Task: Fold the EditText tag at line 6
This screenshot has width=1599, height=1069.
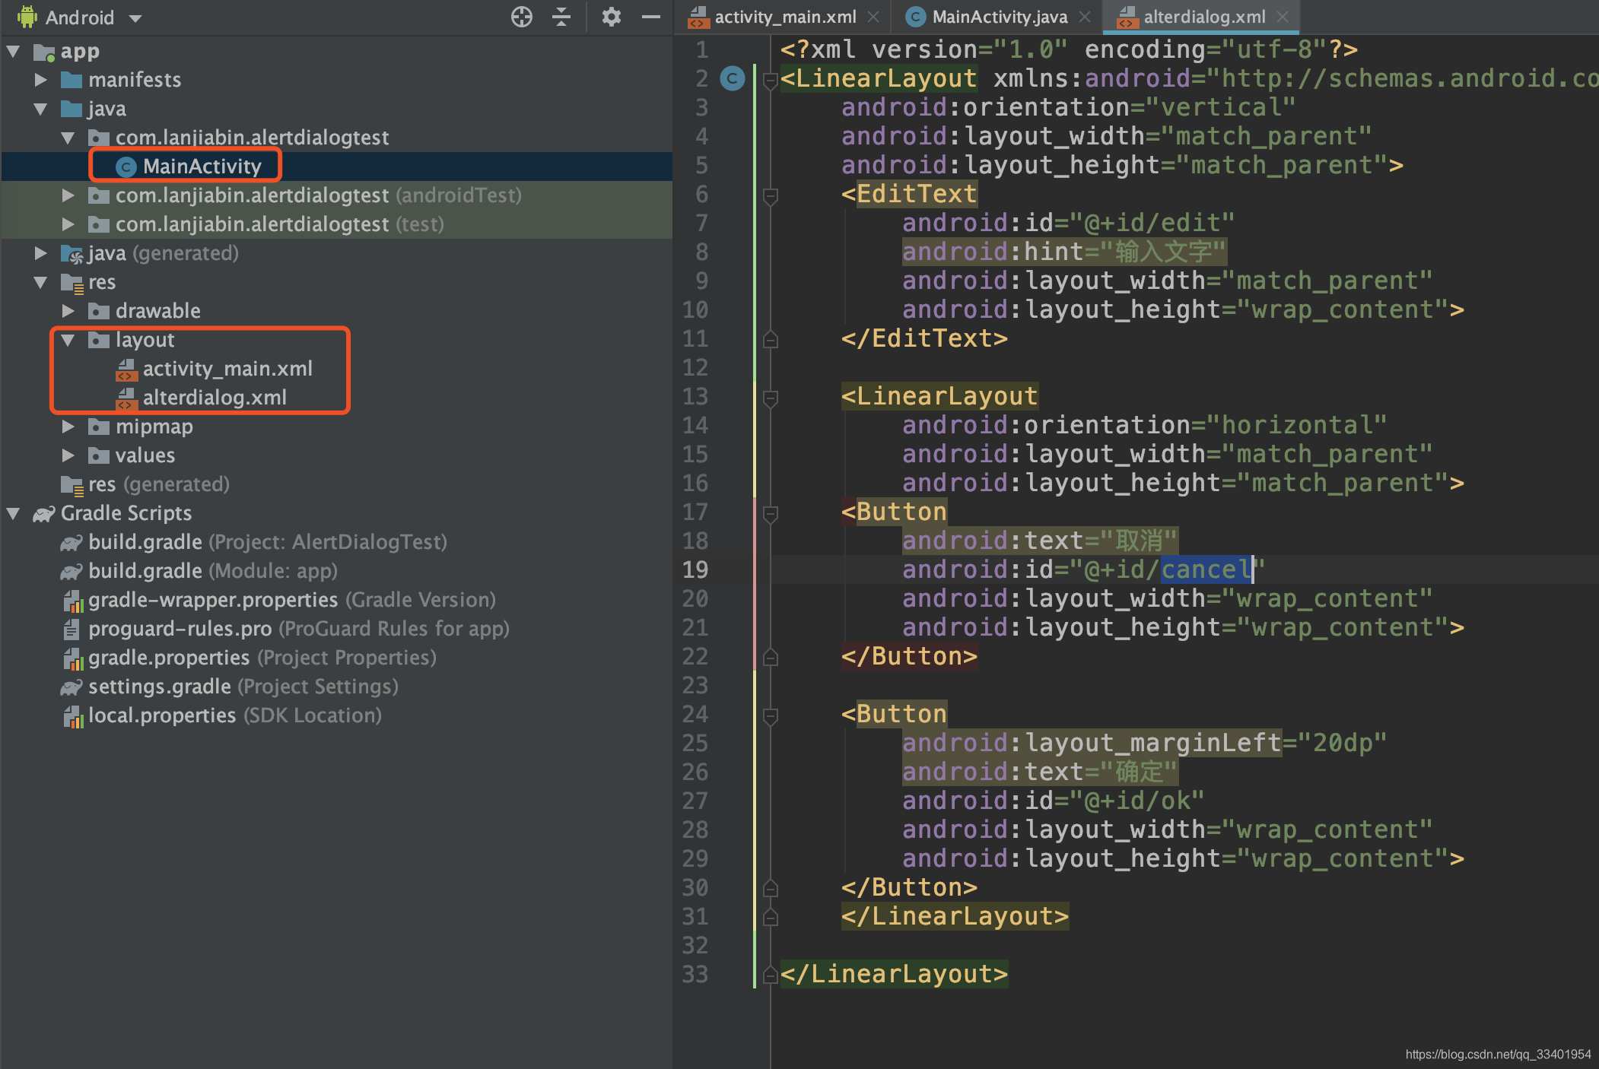Action: (x=770, y=196)
